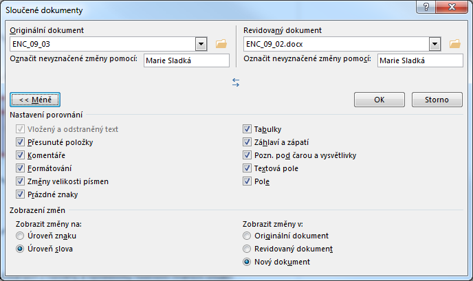473x281 pixels.
Task: Uncheck Změny velikosti písmen option
Action: click(x=20, y=181)
